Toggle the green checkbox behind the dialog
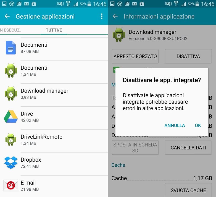216x197 pixels. click(114, 70)
